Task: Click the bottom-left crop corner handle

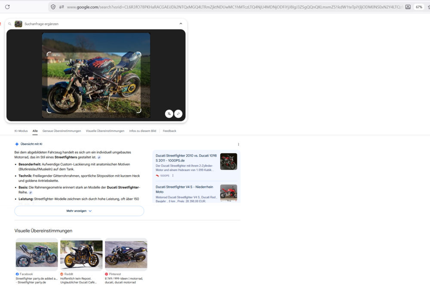Action: click(x=49, y=111)
